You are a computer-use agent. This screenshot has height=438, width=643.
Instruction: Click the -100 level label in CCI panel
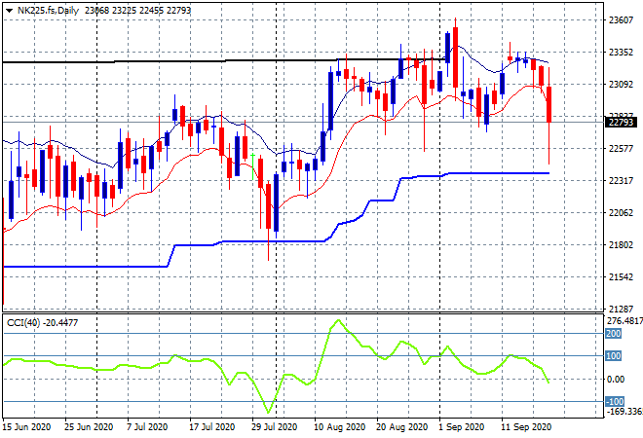tap(615, 401)
